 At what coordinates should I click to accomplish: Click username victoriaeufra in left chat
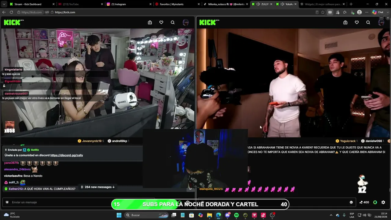pos(13,176)
